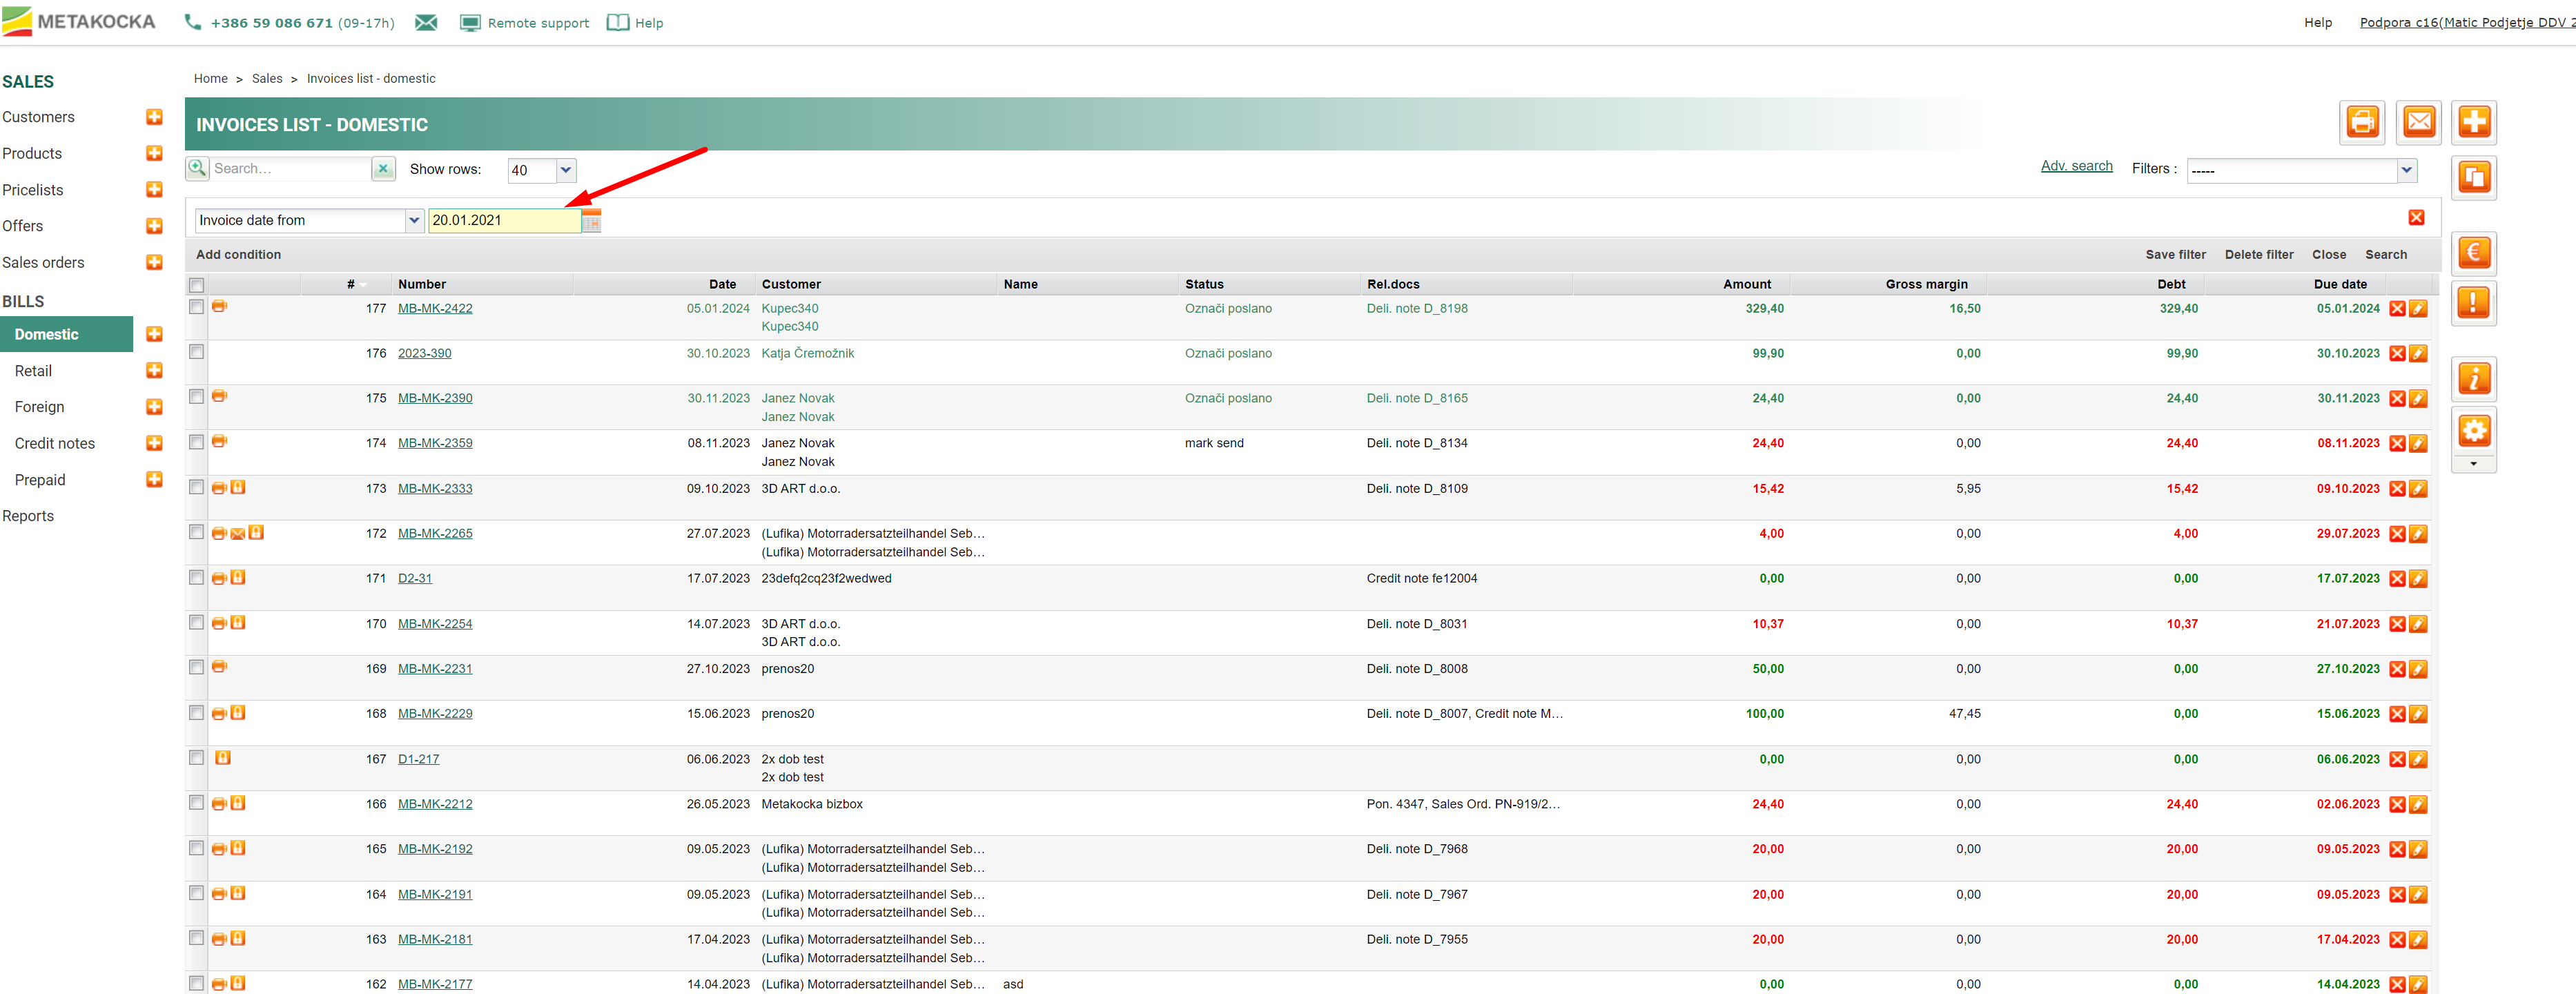The image size is (2576, 994).
Task: Open the Filters dropdown list
Action: [2406, 170]
